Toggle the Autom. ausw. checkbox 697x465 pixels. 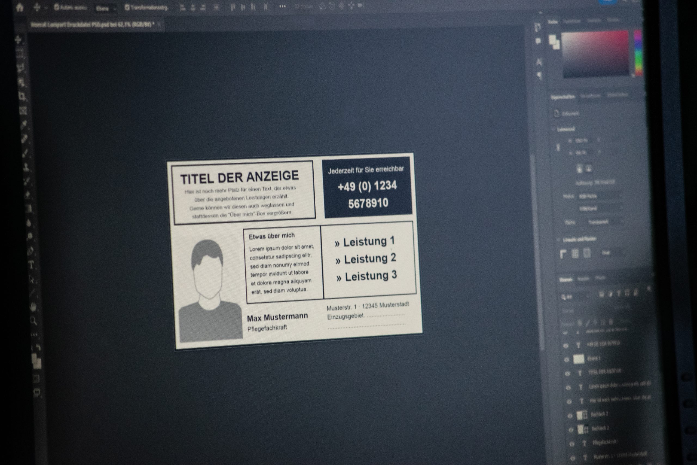(56, 7)
